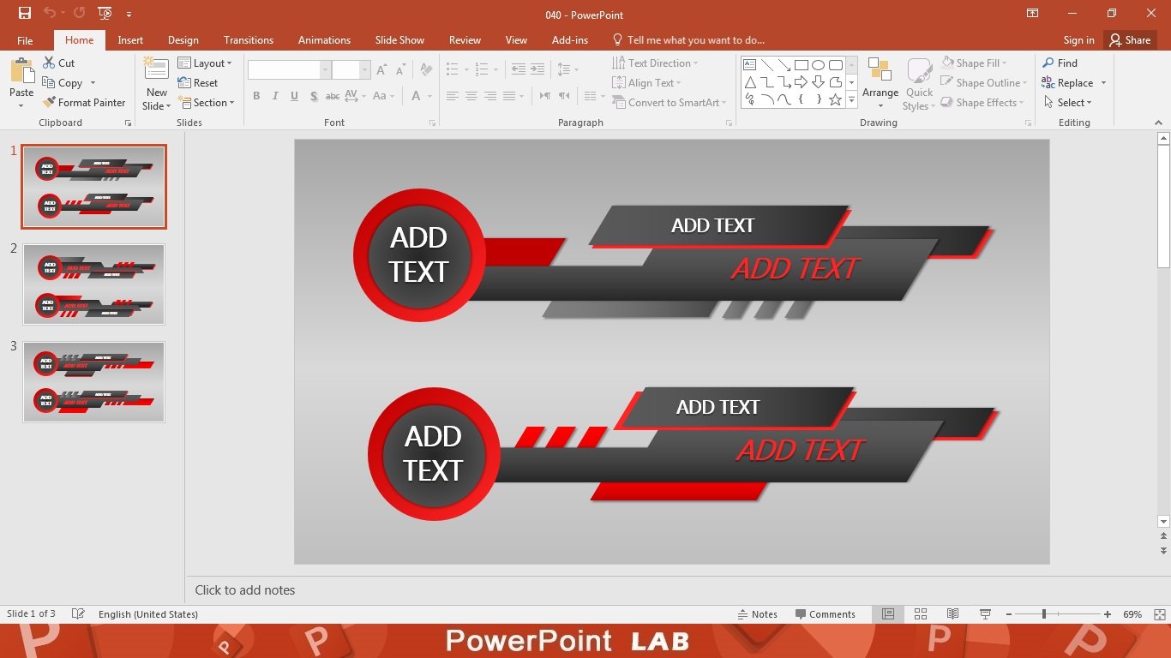Click the Replace button
The height and width of the screenshot is (658, 1171).
1068,83
